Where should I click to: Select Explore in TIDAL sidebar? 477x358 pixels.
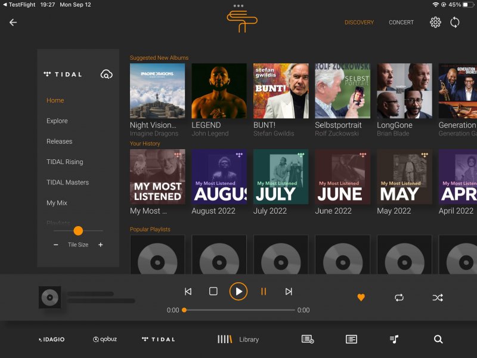57,121
